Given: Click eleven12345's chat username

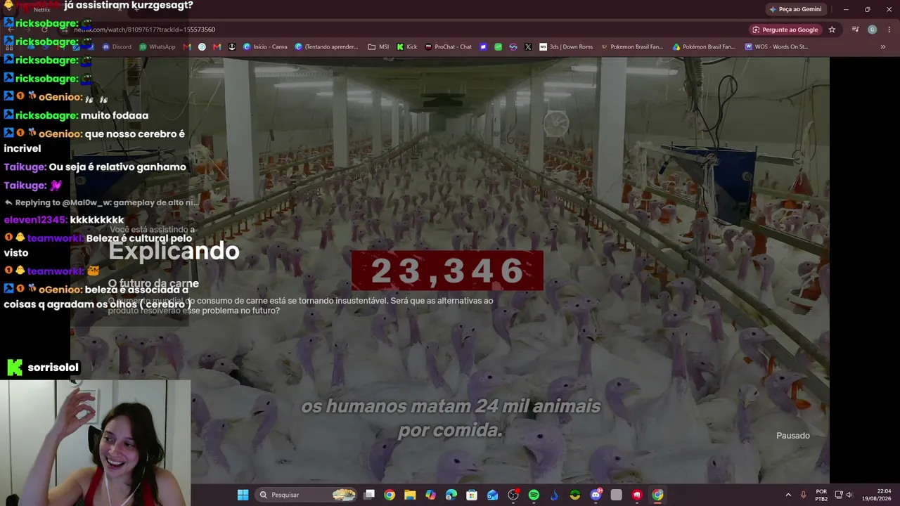Looking at the screenshot, I should (35, 220).
